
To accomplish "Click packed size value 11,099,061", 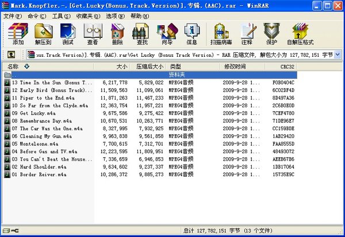I will pos(150,90).
